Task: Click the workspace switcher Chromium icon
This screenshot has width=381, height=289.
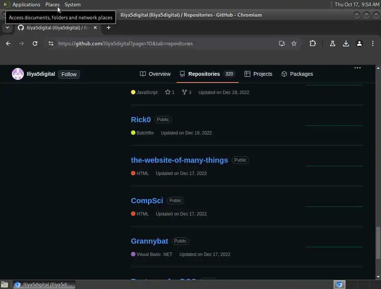Action: click(339, 285)
